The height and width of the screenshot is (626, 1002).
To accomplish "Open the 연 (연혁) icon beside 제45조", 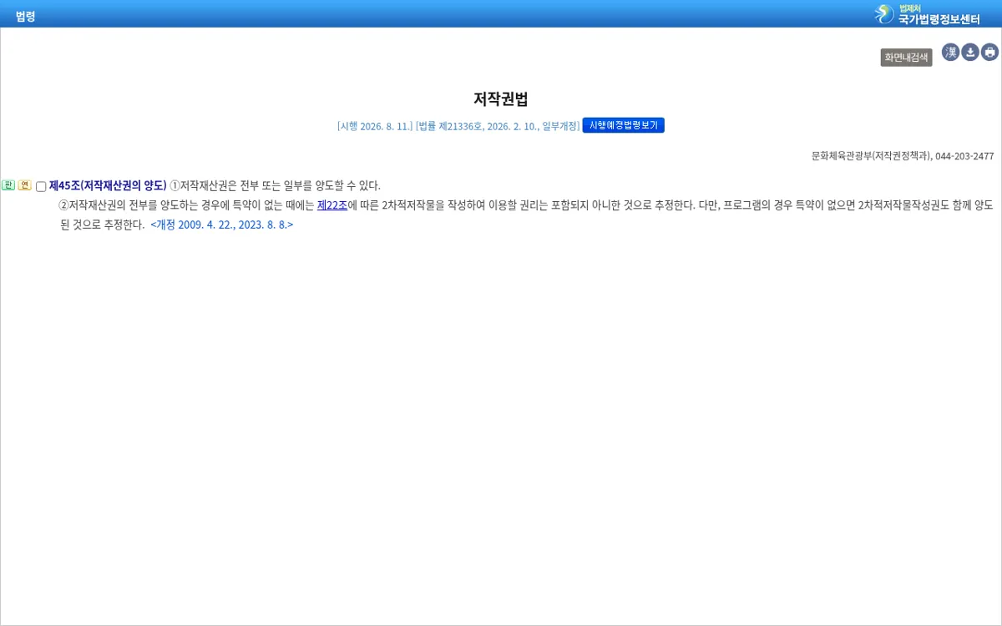I will click(x=24, y=185).
